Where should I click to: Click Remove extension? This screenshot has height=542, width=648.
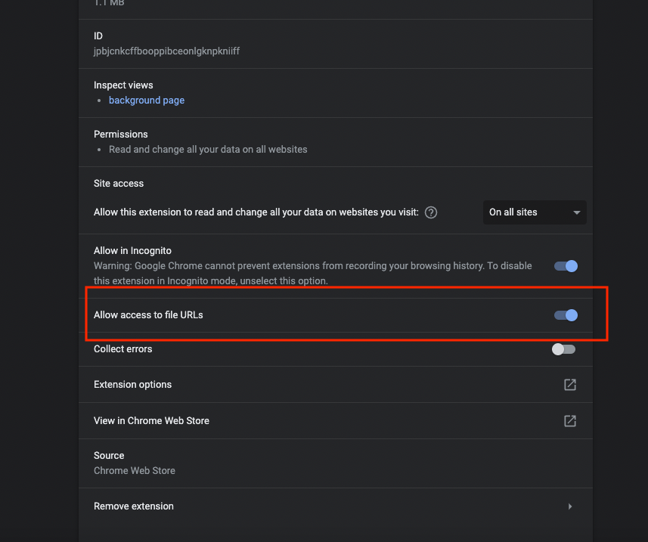click(x=134, y=506)
